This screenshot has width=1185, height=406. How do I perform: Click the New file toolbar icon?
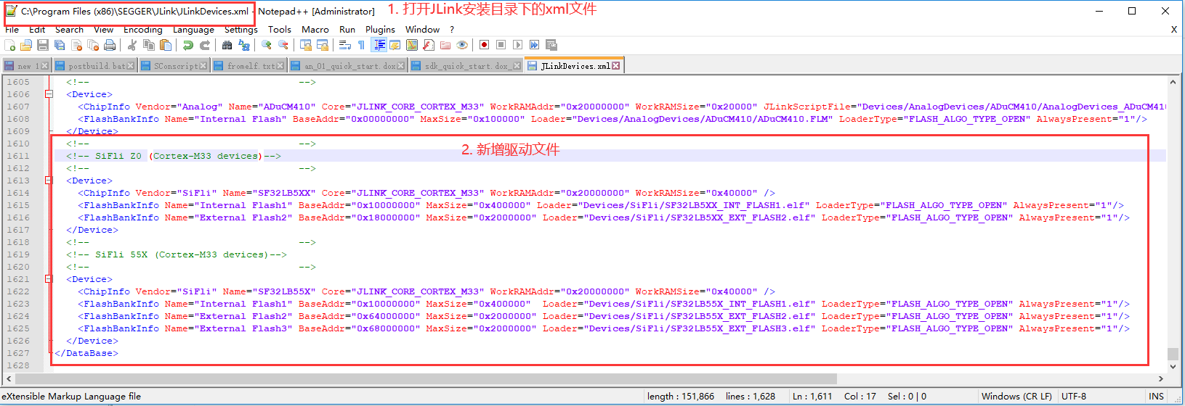pyautogui.click(x=10, y=45)
